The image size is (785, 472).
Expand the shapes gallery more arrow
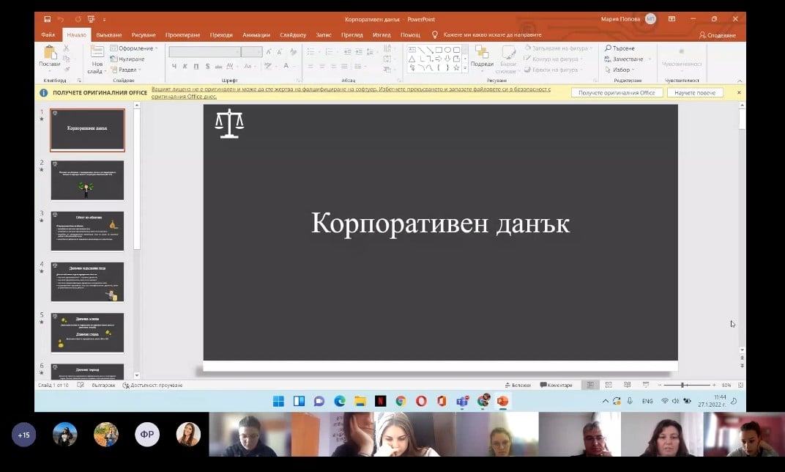(x=465, y=67)
